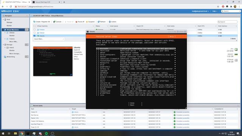Click the Ubuntu VM icon in table row
This screenshot has width=242, height=136.
tap(38, 36)
